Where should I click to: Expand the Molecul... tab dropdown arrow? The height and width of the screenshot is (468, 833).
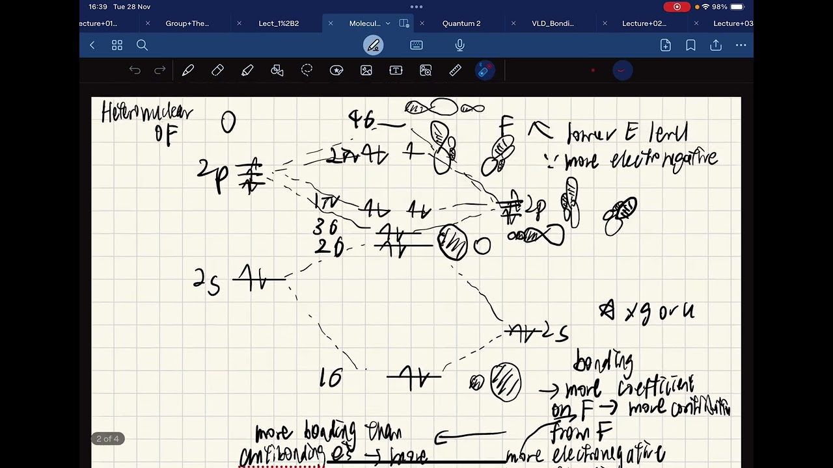[x=388, y=23]
